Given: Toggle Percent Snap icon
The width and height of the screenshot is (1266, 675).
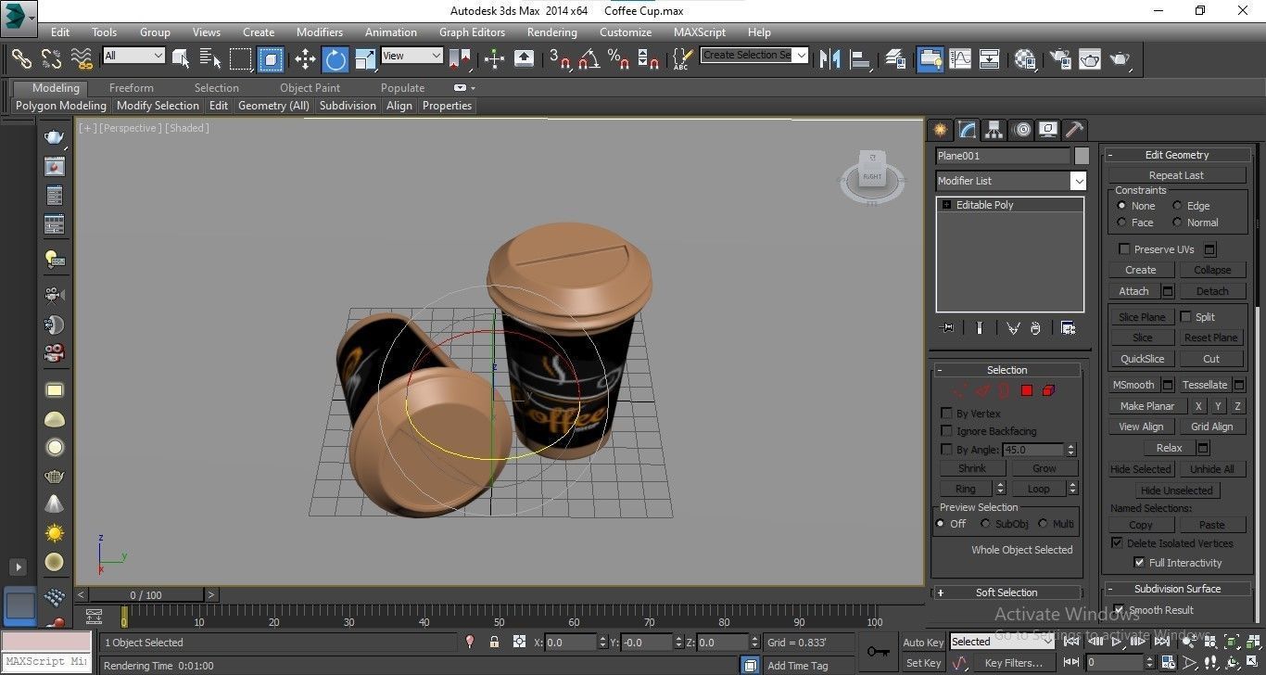Looking at the screenshot, I should point(618,59).
